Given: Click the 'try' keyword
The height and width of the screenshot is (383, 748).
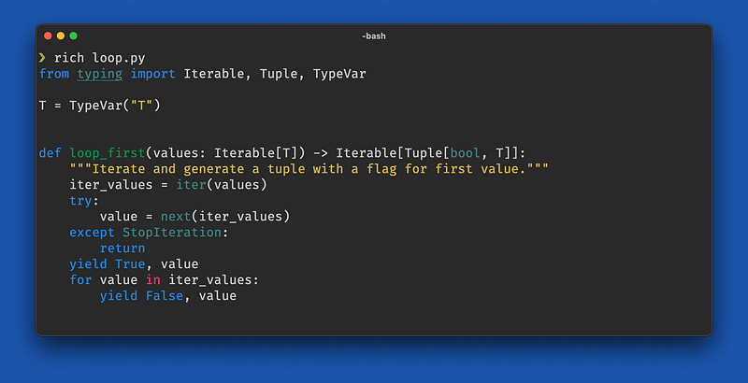Looking at the screenshot, I should [x=80, y=201].
